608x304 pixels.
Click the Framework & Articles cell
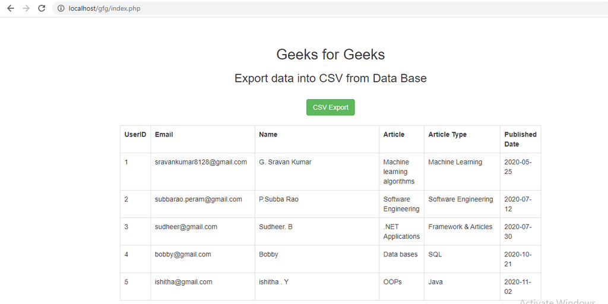pyautogui.click(x=460, y=227)
